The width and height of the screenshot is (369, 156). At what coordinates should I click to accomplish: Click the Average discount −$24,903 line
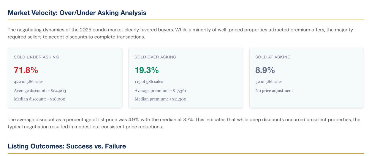coord(40,90)
